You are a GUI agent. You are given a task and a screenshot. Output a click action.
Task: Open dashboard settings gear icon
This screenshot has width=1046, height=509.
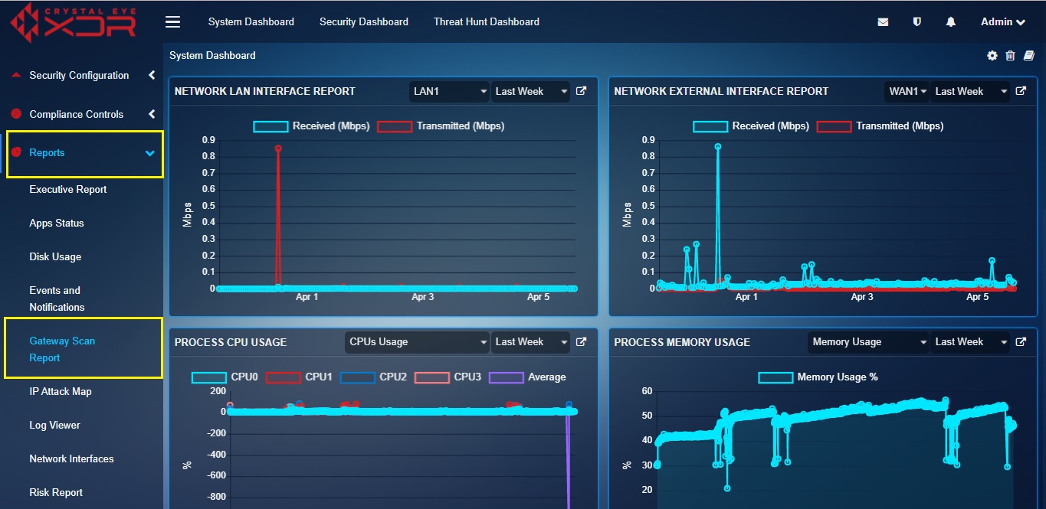992,55
